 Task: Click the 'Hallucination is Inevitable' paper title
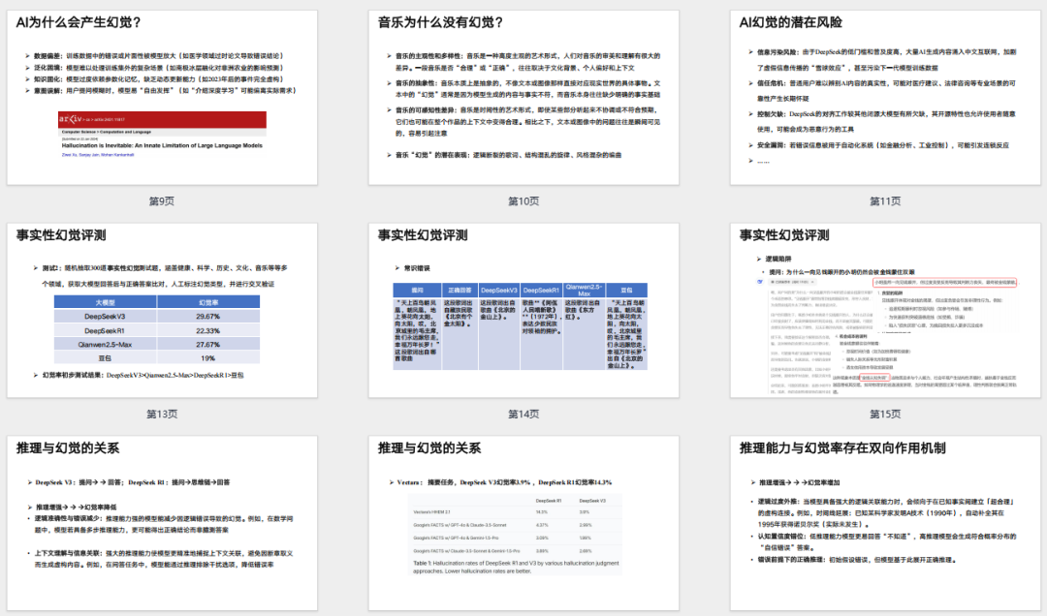[x=162, y=145]
